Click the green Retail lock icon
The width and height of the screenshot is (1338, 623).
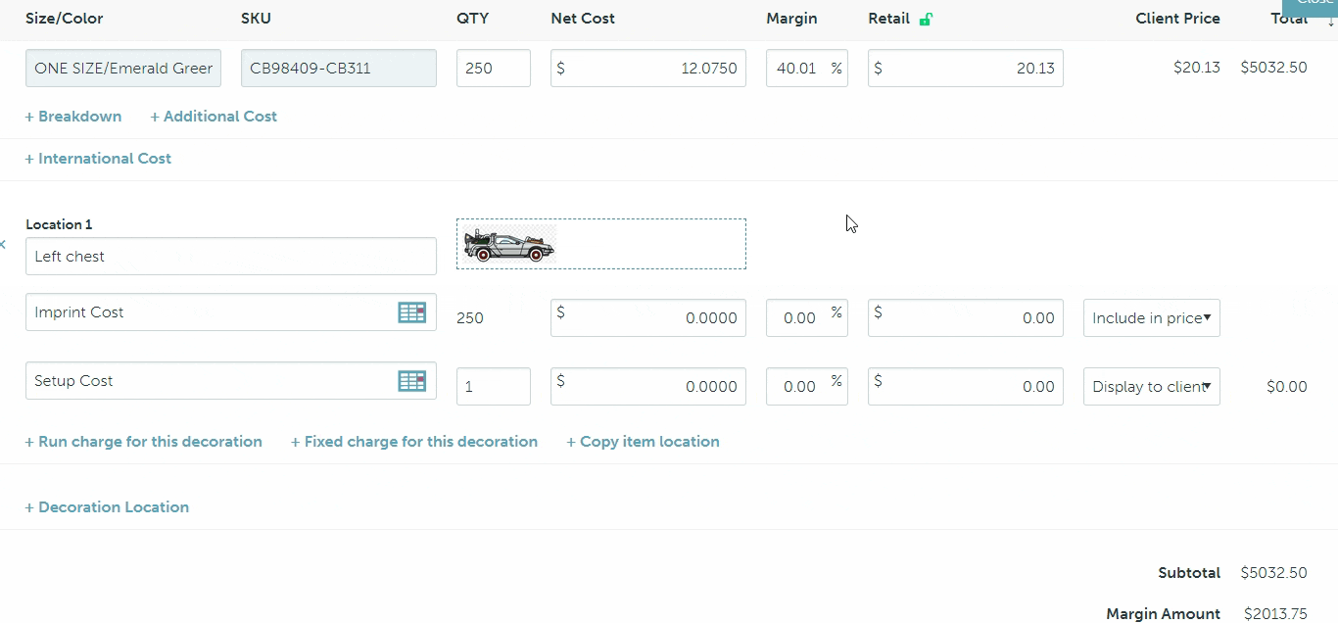pos(926,19)
